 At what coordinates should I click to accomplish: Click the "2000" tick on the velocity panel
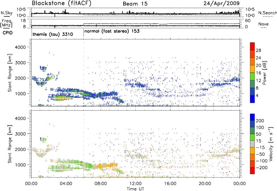20,149
